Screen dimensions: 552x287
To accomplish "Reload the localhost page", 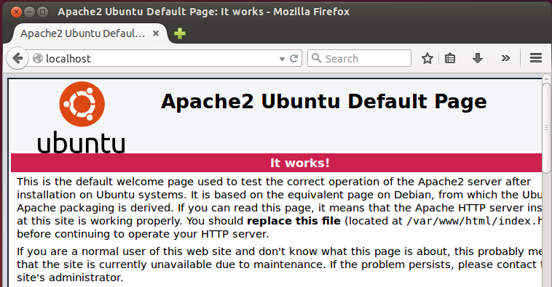I will point(294,58).
